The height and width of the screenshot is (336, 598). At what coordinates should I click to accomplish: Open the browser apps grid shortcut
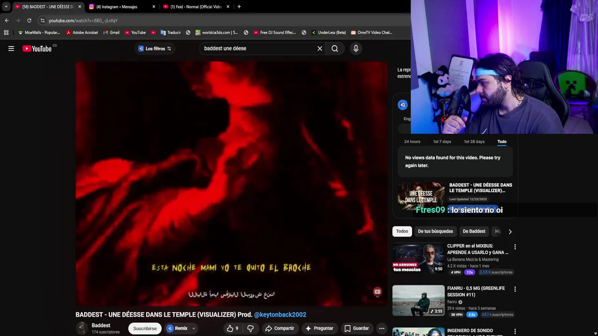pyautogui.click(x=6, y=33)
